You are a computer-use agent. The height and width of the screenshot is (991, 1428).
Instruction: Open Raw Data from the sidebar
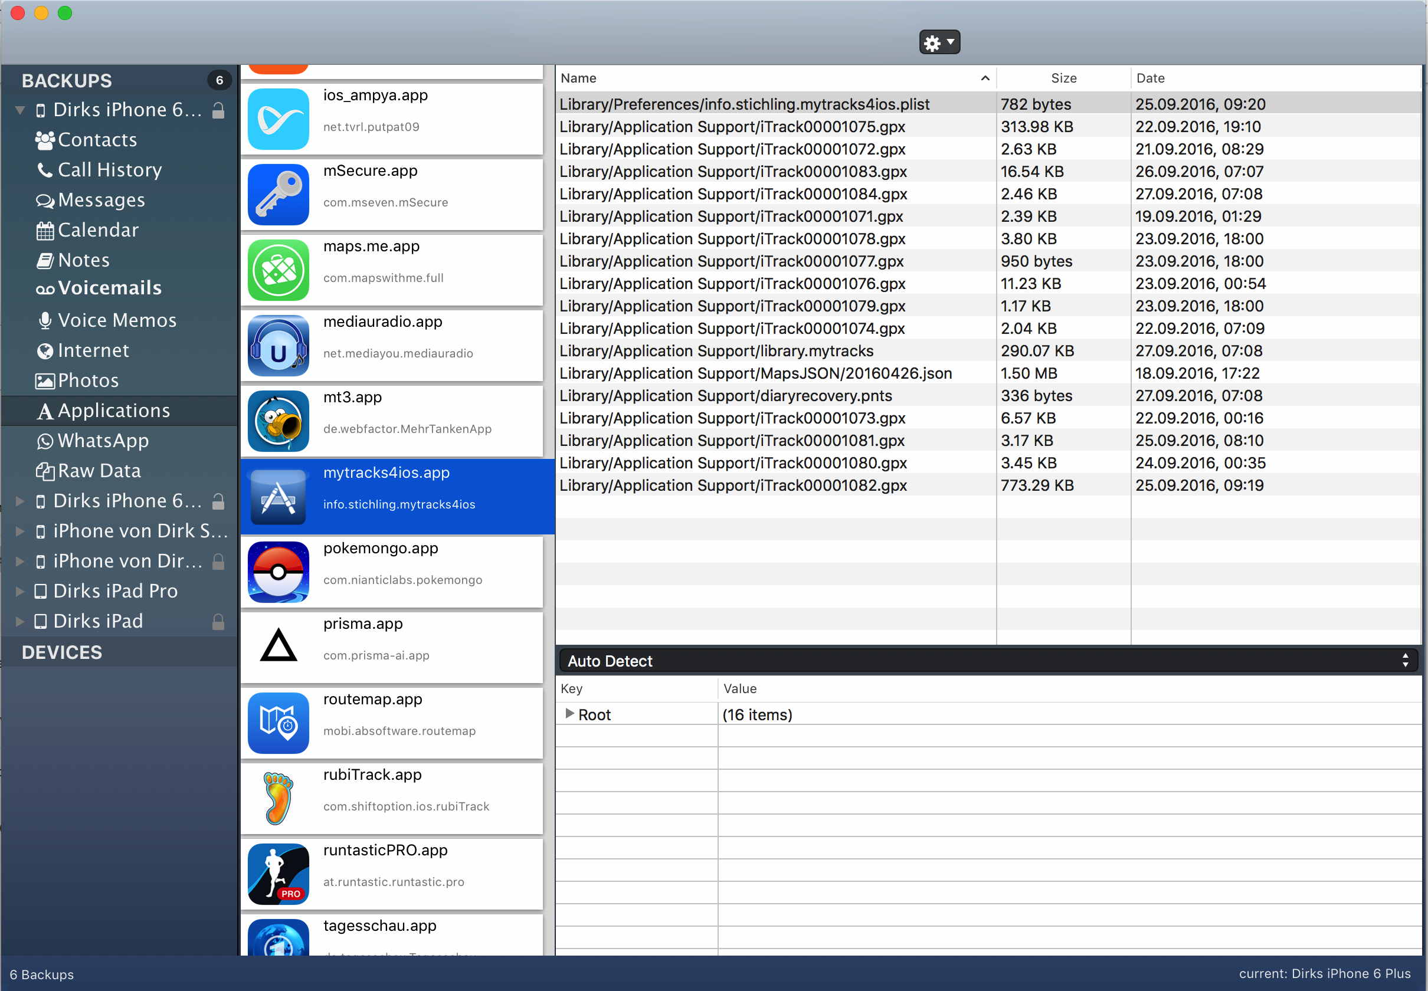(x=99, y=470)
